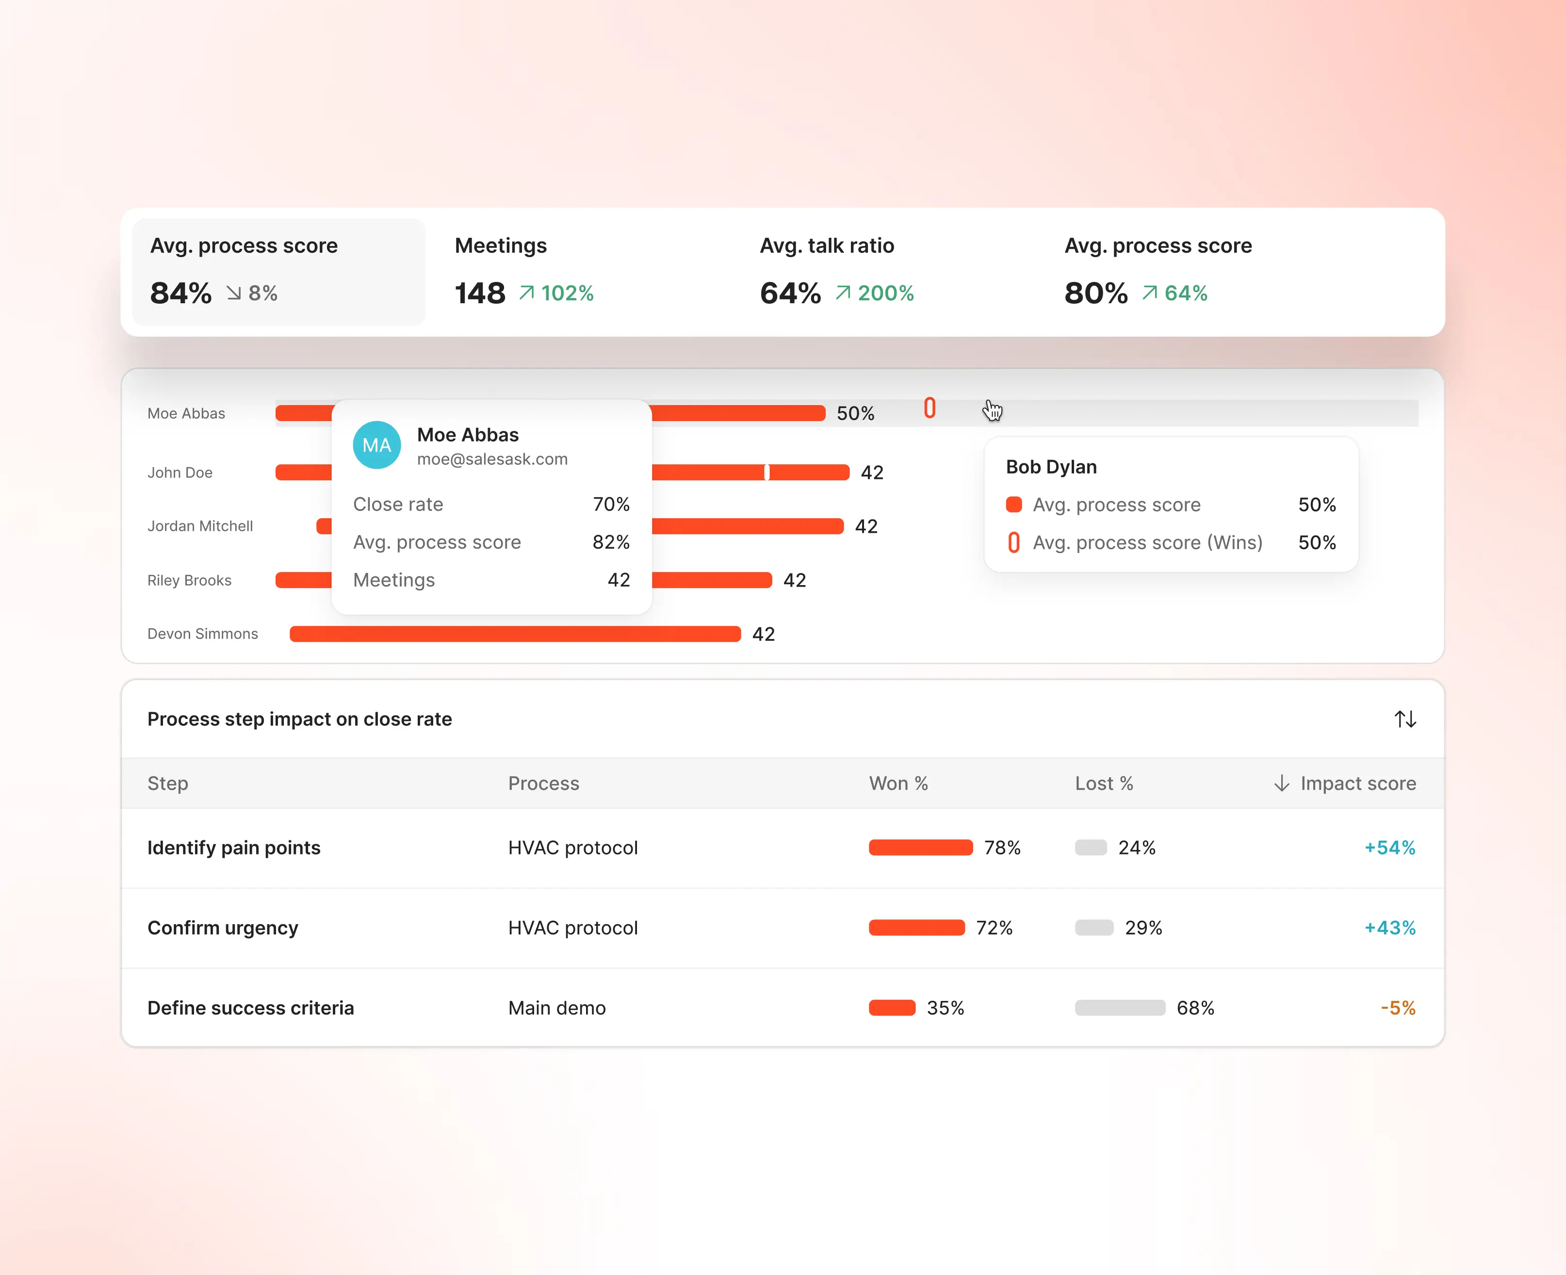Click the outlined legend marker for Avg. process score (Wins)
This screenshot has width=1566, height=1275.
coord(1013,543)
